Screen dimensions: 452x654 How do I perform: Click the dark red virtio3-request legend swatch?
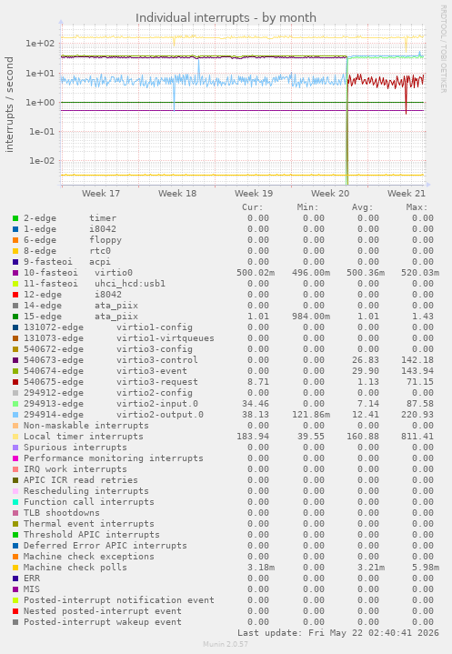click(15, 382)
